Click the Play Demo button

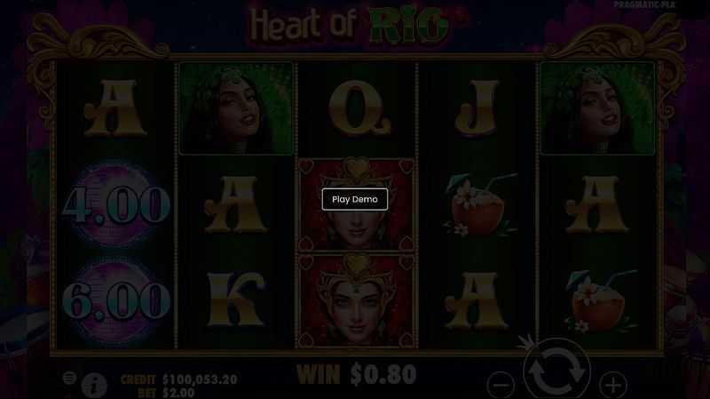click(x=354, y=199)
